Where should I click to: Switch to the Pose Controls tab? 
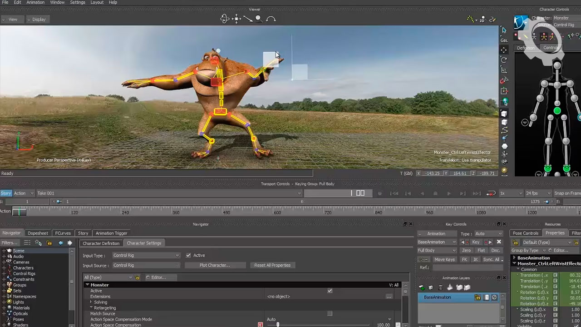525,233
